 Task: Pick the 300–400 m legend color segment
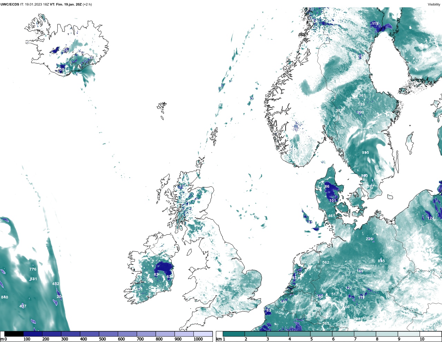pos(70,334)
